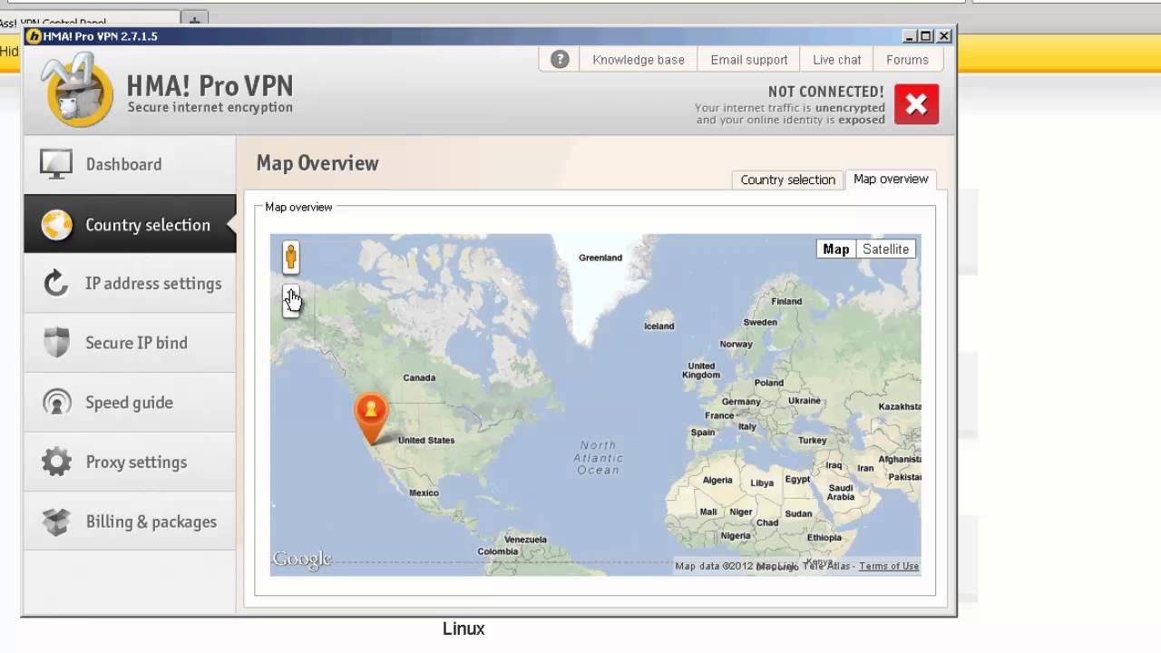Image resolution: width=1161 pixels, height=653 pixels.
Task: Select the Map overview tab
Action: (891, 179)
